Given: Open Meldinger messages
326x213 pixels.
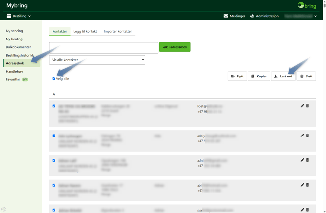Looking at the screenshot, I should click(235, 16).
